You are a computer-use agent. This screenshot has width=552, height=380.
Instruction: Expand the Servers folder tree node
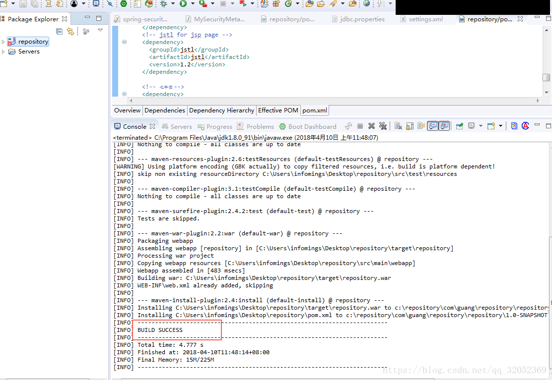click(3, 52)
